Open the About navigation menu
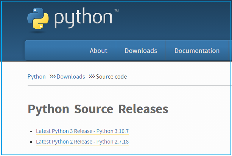 [98, 51]
